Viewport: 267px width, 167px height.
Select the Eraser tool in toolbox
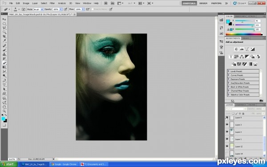4,63
